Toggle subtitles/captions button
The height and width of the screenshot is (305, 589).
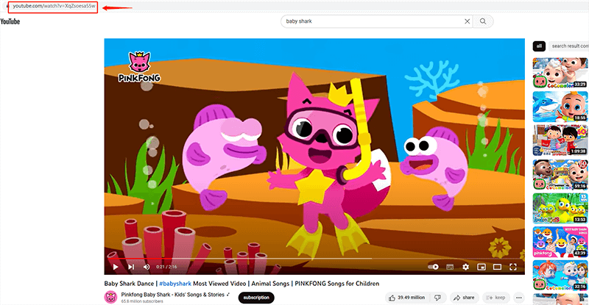click(x=450, y=267)
